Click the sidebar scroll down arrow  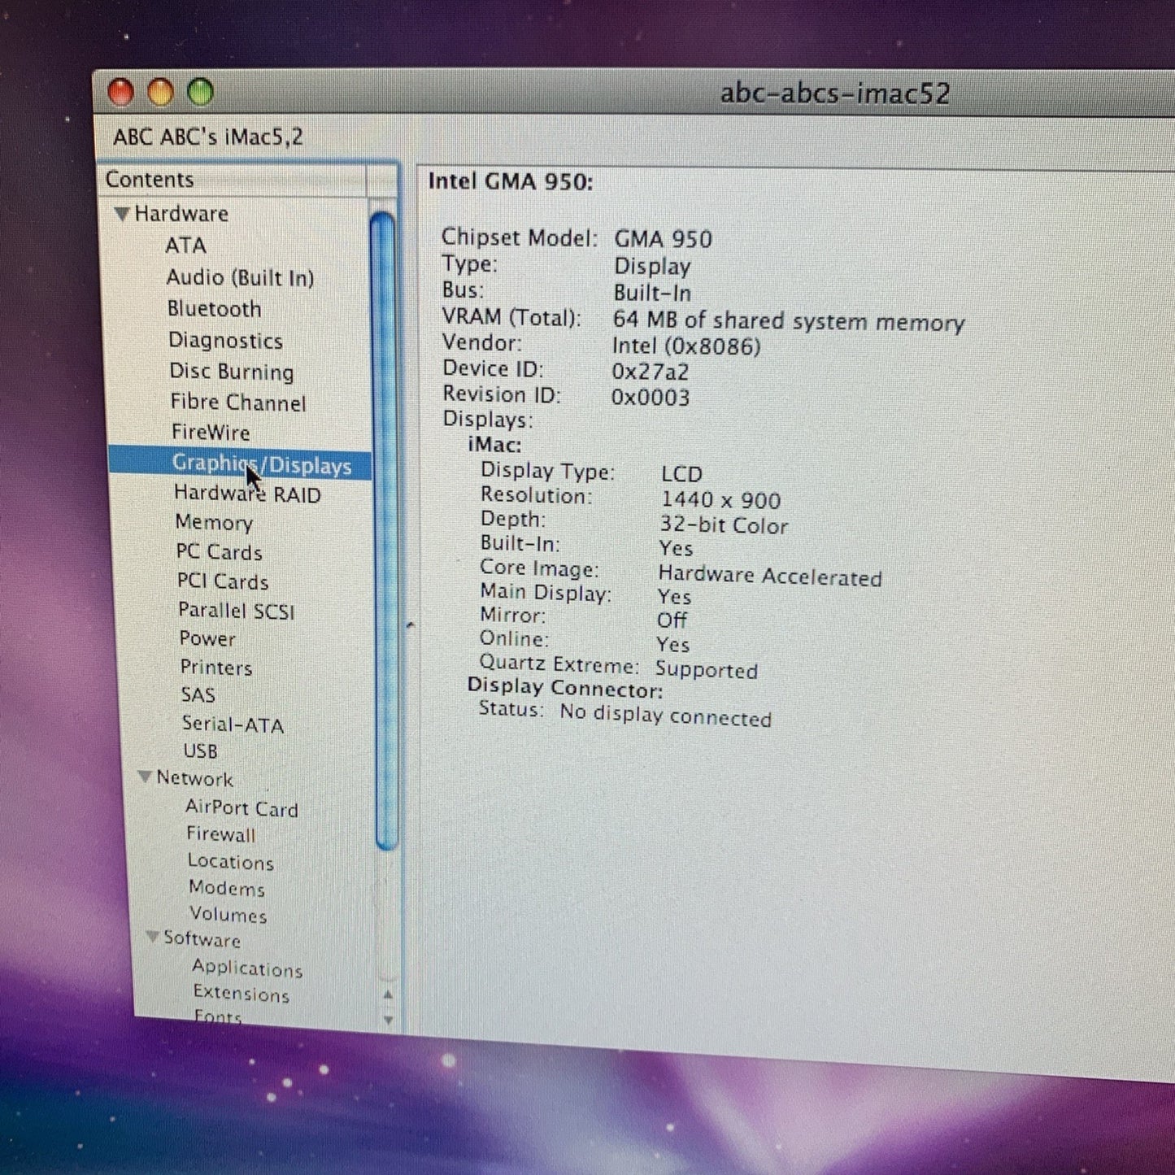click(x=388, y=1019)
